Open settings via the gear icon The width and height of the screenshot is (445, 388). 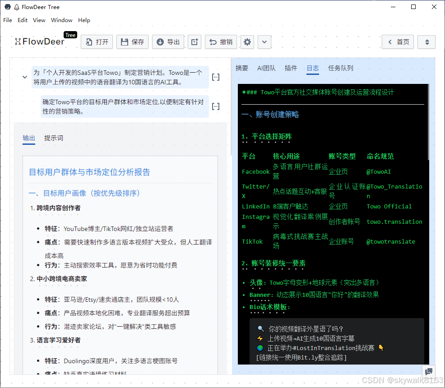(x=247, y=42)
